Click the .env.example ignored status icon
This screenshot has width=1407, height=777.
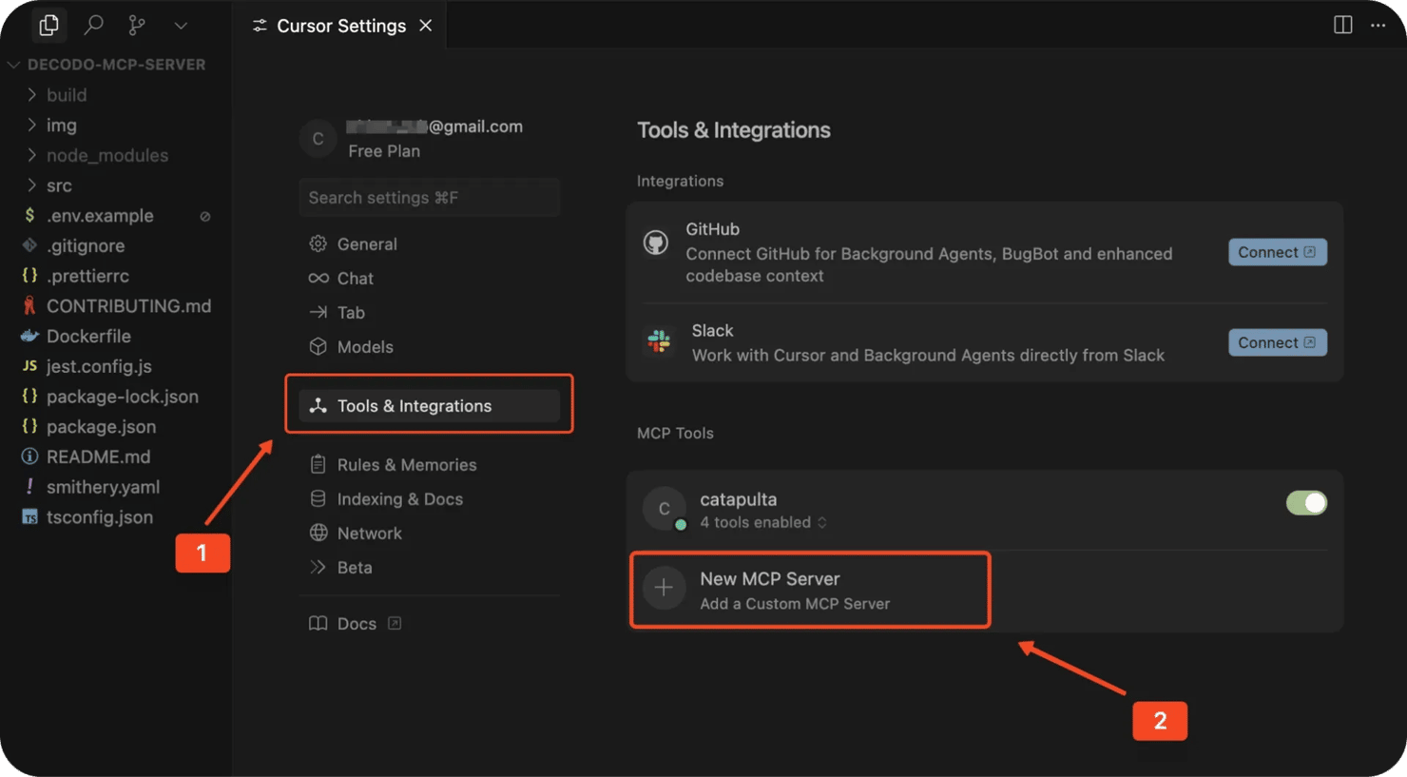click(x=204, y=217)
